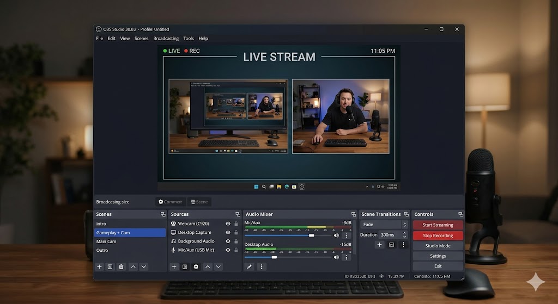Delete the selected scene with the trash icon
This screenshot has width=558, height=304.
[x=122, y=266]
